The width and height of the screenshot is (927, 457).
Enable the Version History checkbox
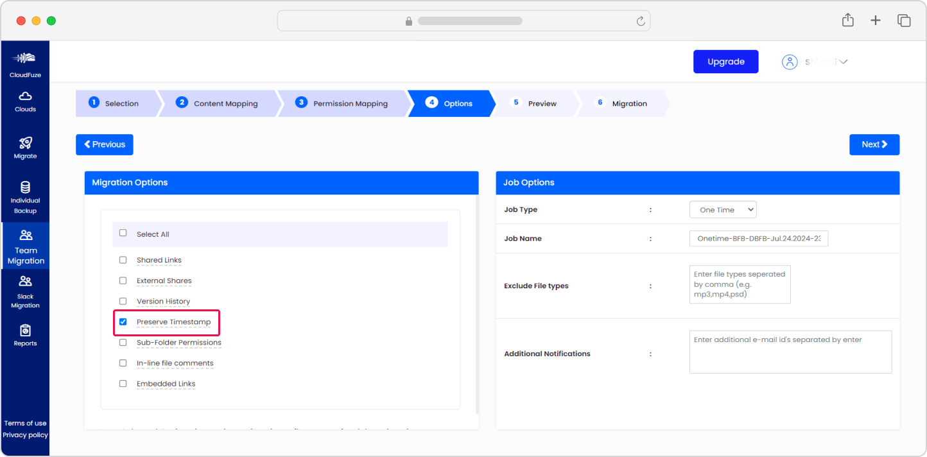[123, 301]
